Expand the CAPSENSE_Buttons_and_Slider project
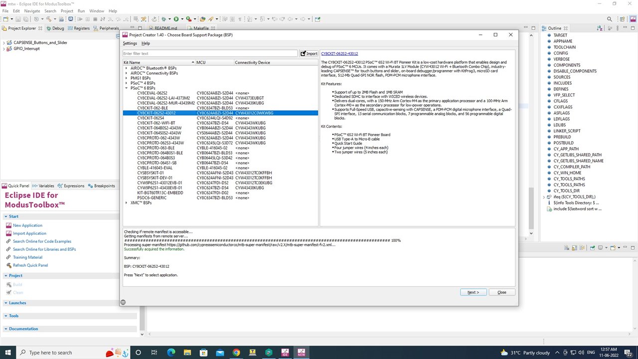The image size is (638, 359). pyautogui.click(x=4, y=43)
